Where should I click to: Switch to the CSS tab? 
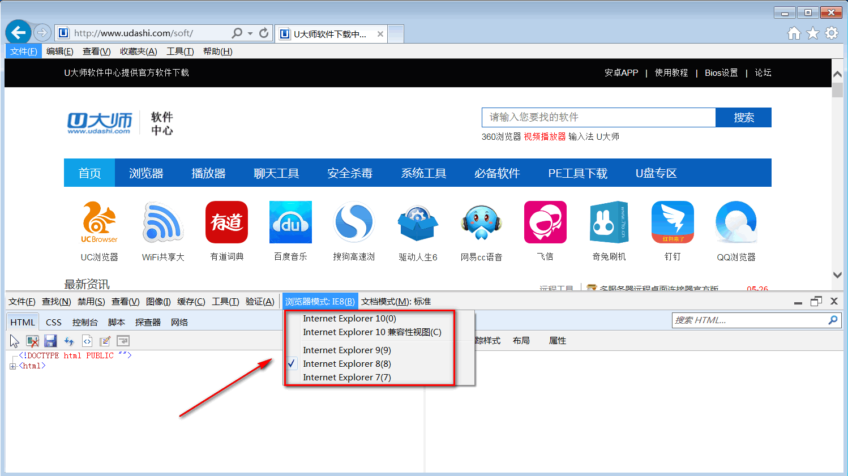[x=54, y=322]
